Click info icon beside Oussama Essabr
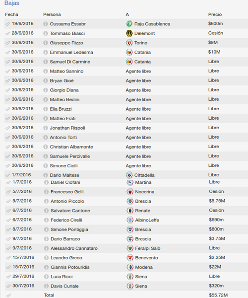The width and height of the screenshot is (248, 298). pyautogui.click(x=46, y=24)
